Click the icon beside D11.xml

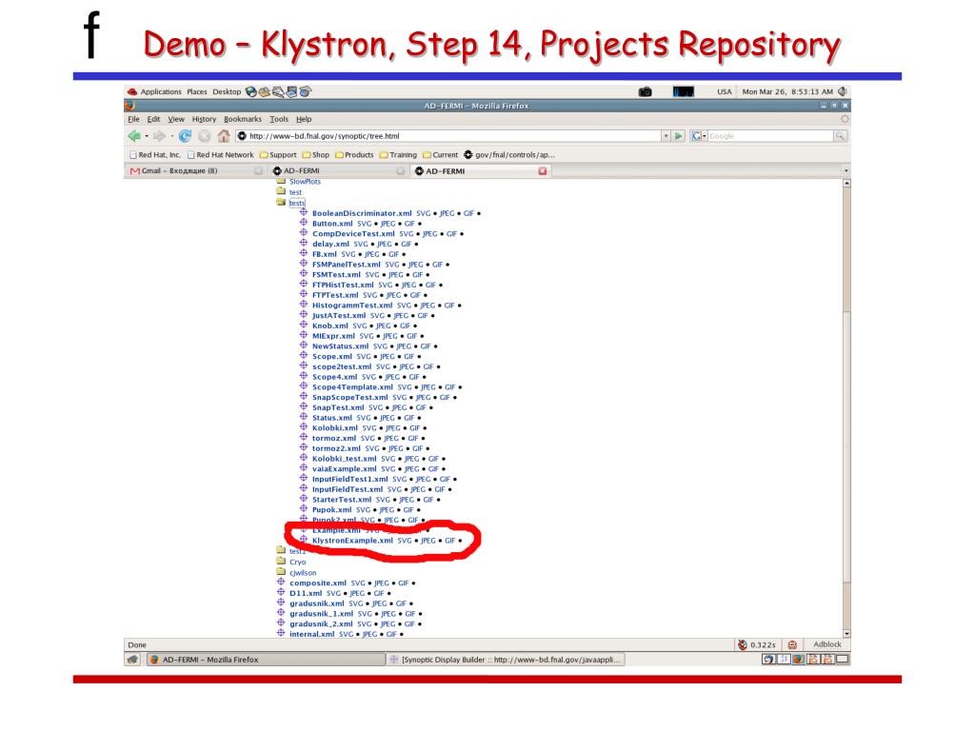tap(281, 592)
